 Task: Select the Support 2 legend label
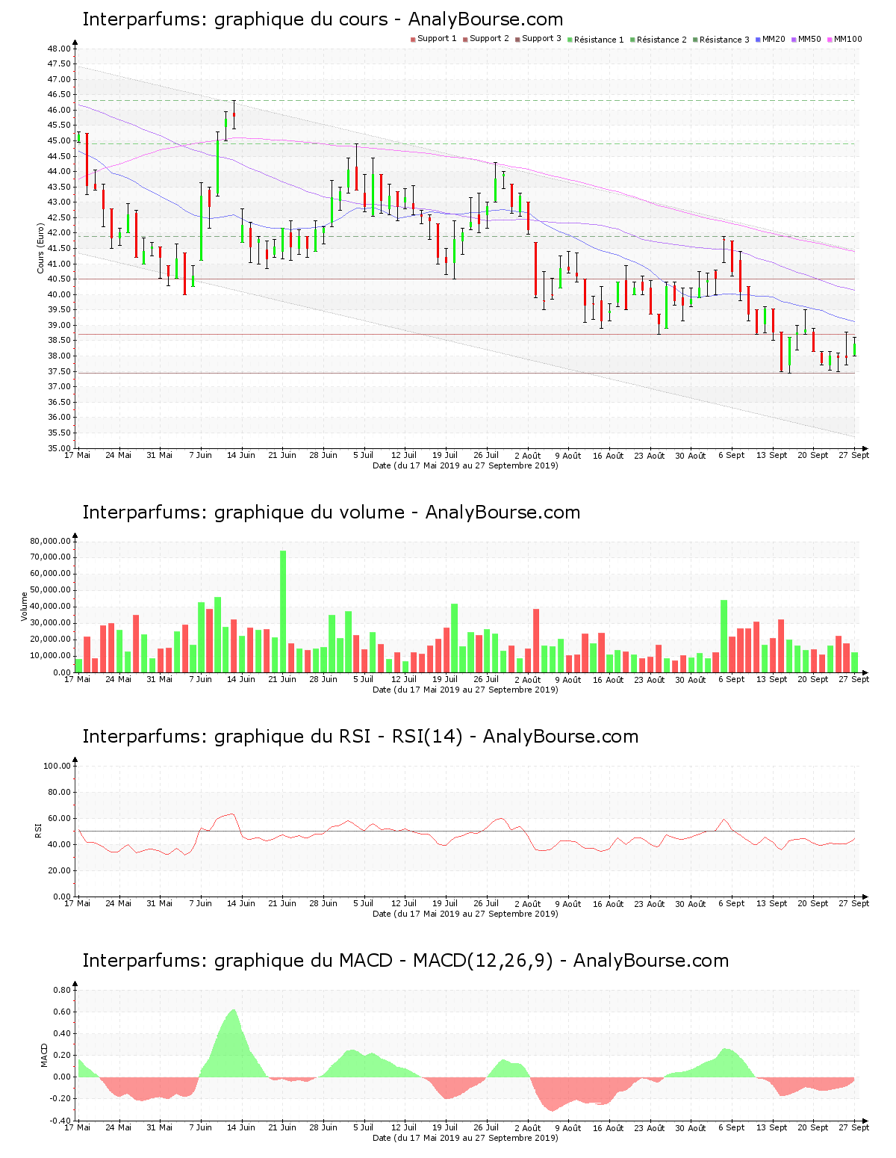[489, 38]
